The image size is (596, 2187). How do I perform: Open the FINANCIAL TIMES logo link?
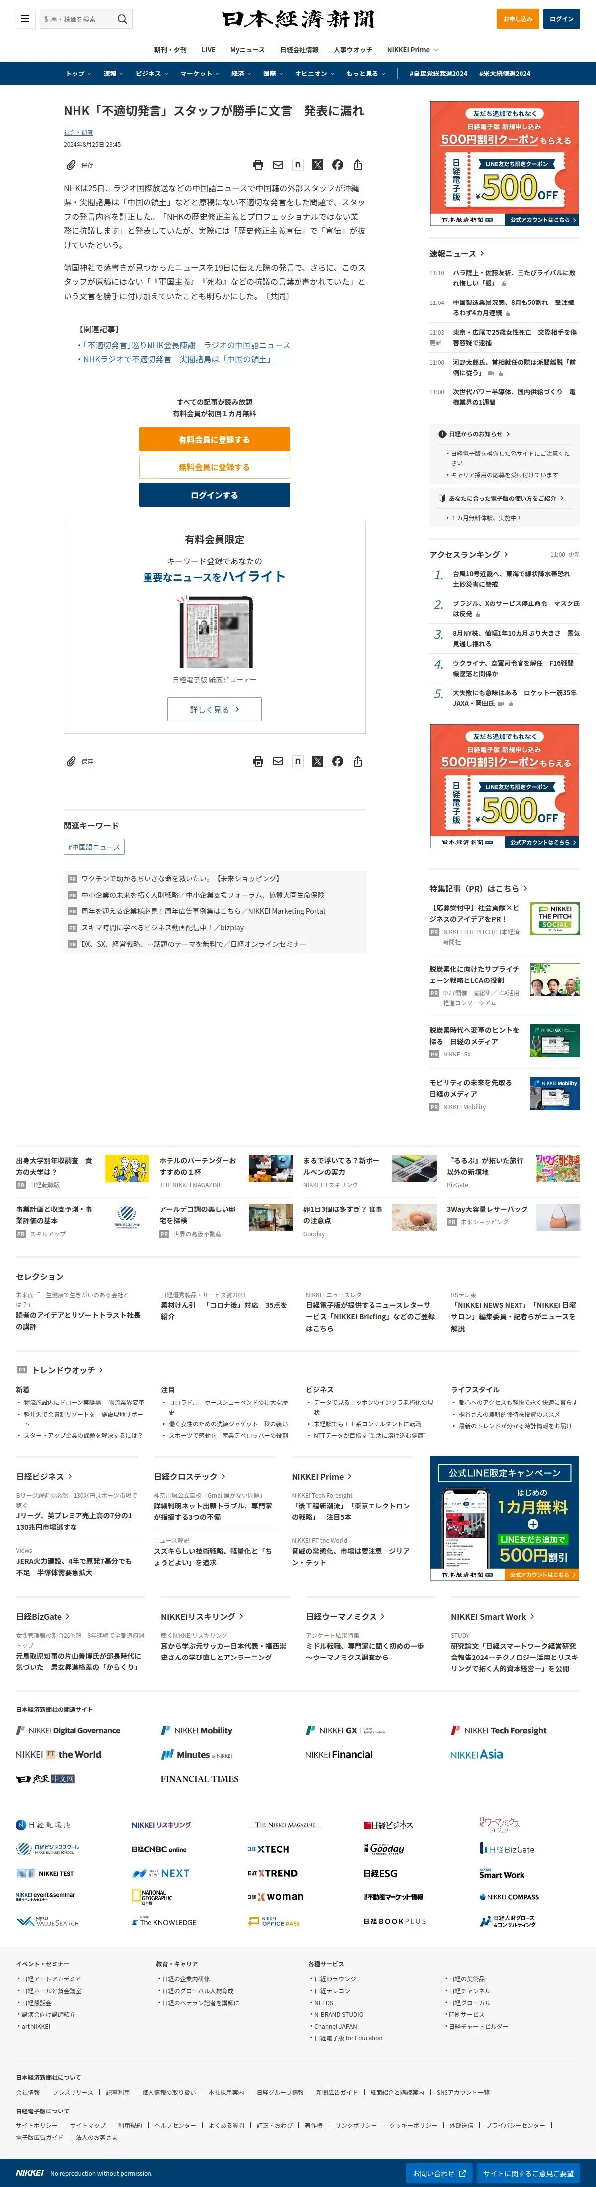pos(200,1779)
